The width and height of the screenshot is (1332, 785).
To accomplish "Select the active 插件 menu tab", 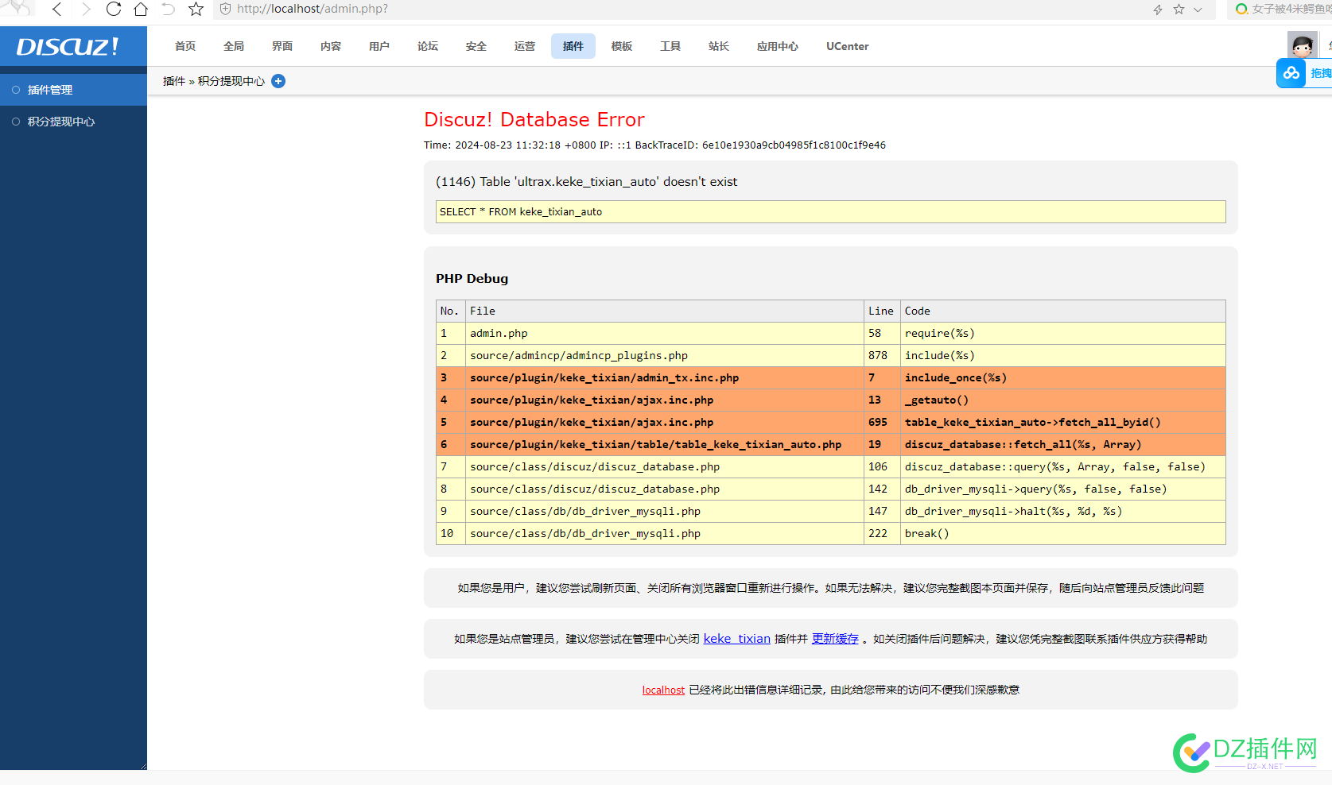I will tap(573, 46).
